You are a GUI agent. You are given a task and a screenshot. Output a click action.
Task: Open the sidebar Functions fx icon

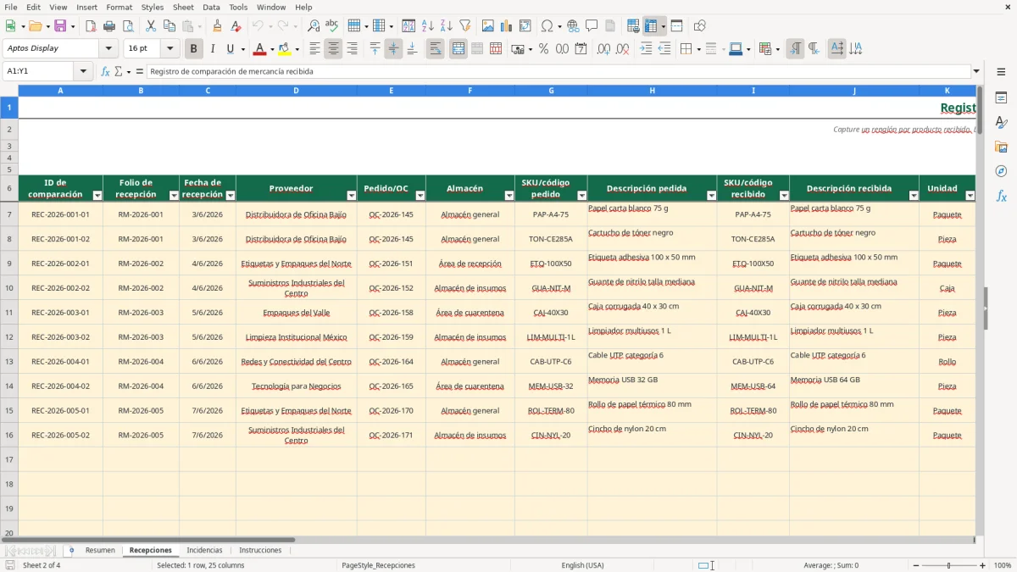[1001, 196]
